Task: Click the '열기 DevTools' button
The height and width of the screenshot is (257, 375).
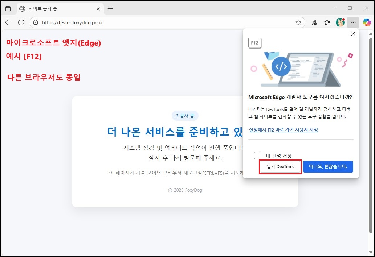Action: (280, 167)
